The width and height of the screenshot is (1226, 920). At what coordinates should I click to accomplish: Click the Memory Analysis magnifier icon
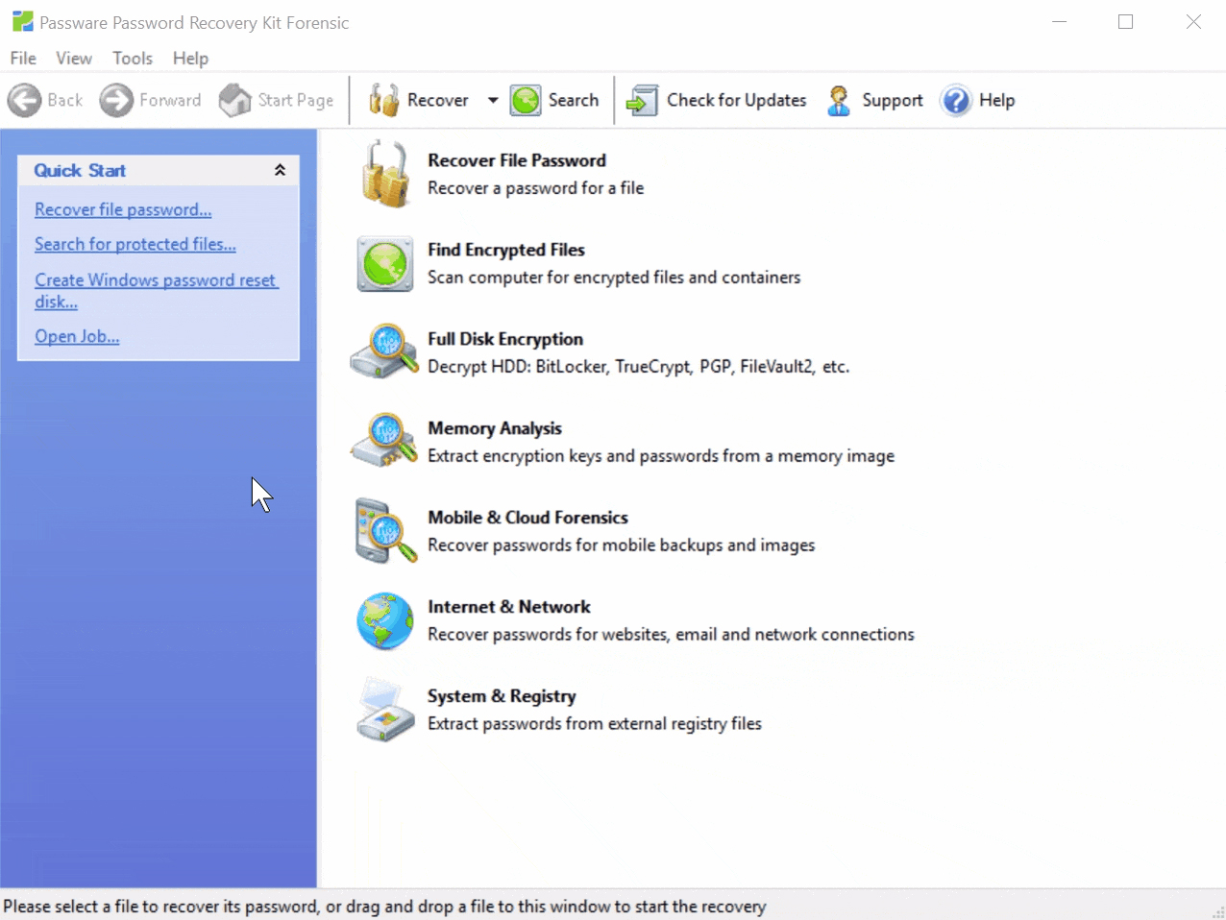(384, 441)
